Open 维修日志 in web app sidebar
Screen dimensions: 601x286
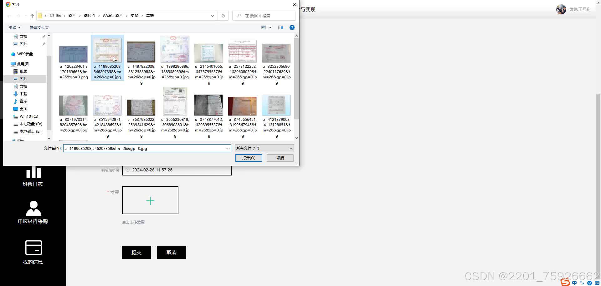coord(33,177)
